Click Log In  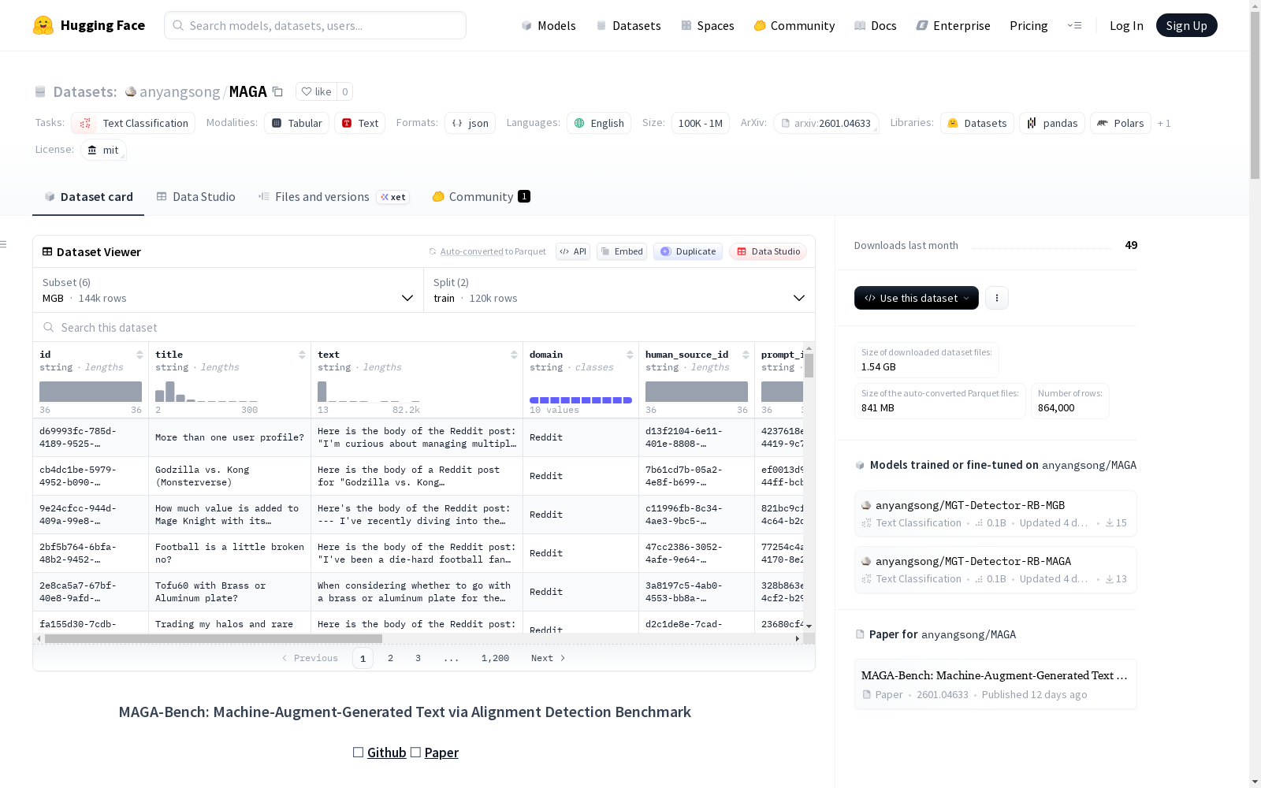pyautogui.click(x=1126, y=25)
